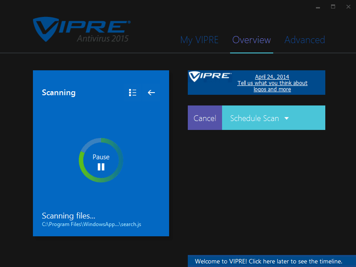Click the pause bars inside the progress ring
356x267 pixels.
coord(101,166)
